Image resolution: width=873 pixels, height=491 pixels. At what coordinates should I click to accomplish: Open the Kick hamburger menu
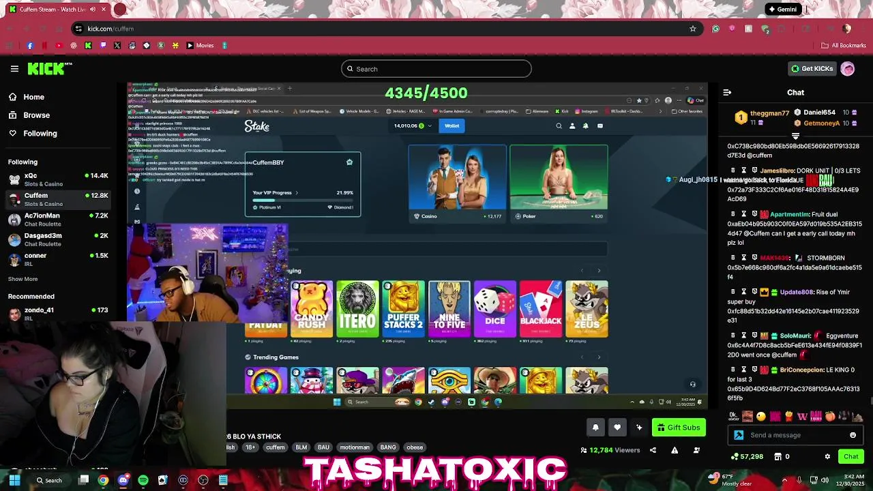click(x=14, y=69)
